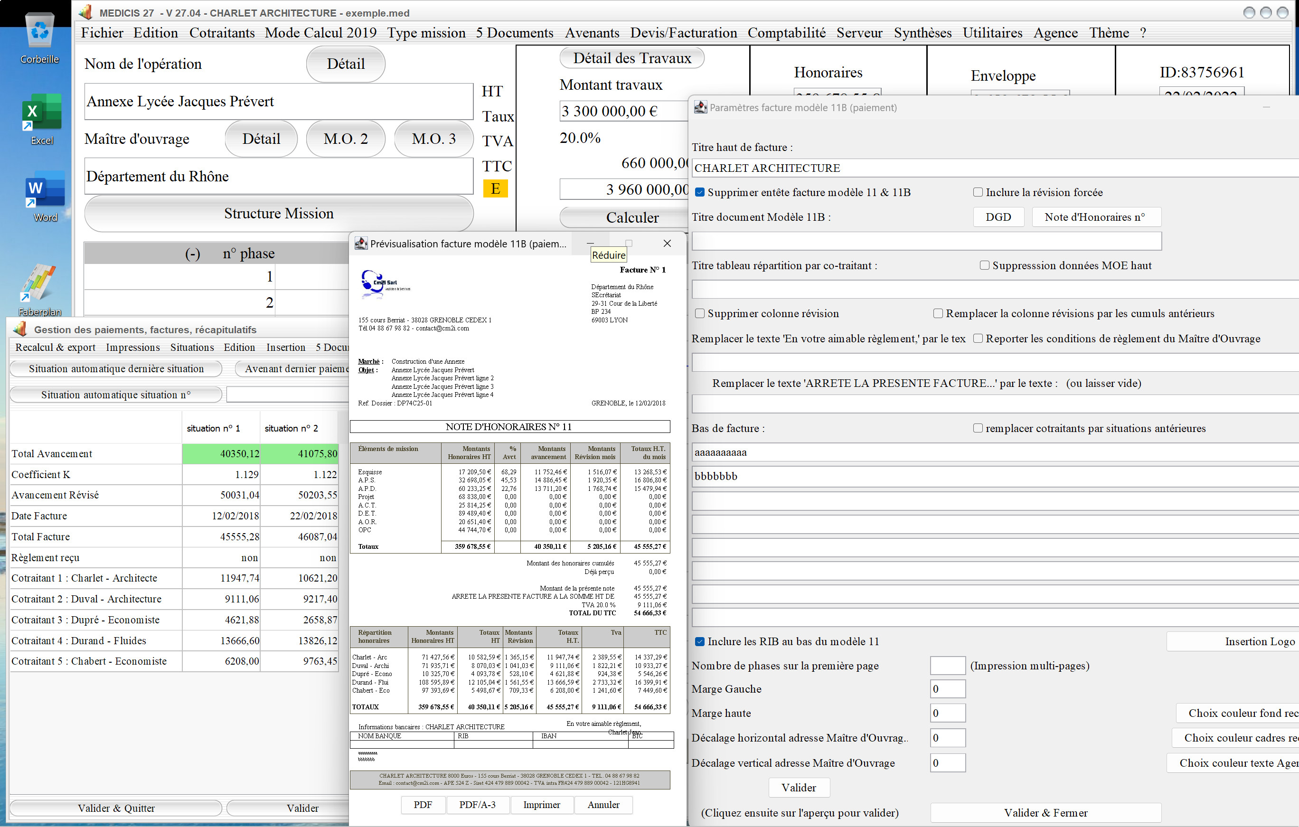Open the Recalcul & export menu
Screen dimensions: 1299x827
point(55,347)
